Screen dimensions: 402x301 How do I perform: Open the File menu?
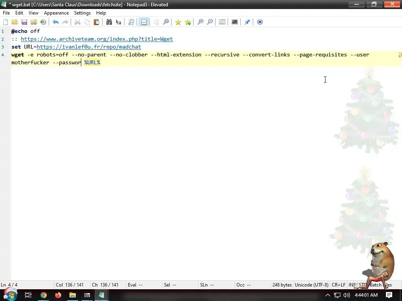pyautogui.click(x=6, y=13)
